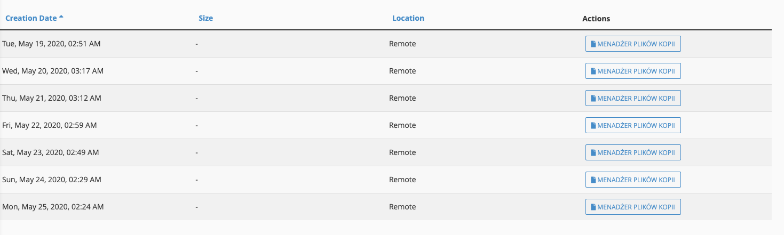
Task: Open Menadżer Plików Kopii for Thu May 21
Action: (633, 99)
